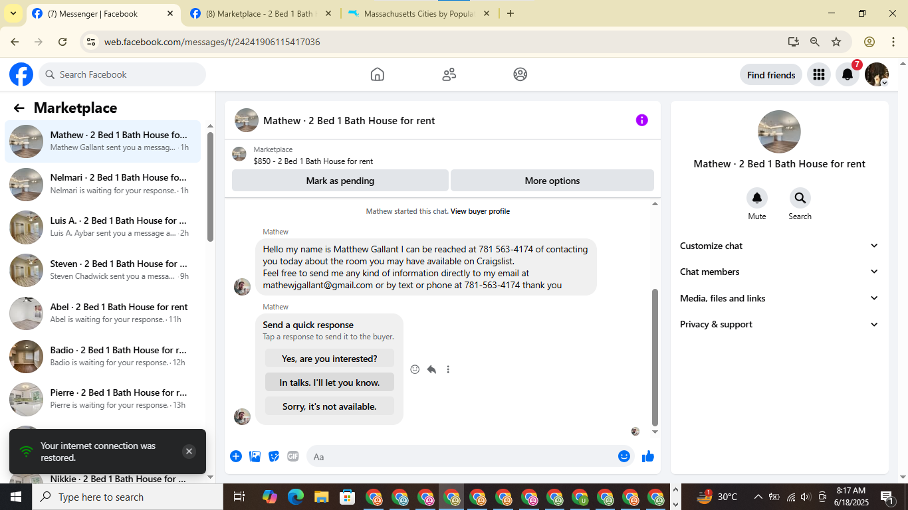Dismiss the internet connection restored notice
Image resolution: width=908 pixels, height=510 pixels.
pos(189,452)
